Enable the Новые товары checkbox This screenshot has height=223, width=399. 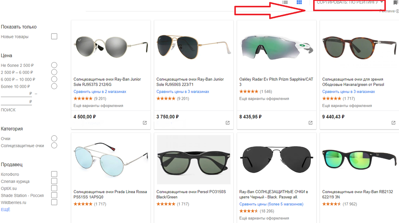[54, 37]
